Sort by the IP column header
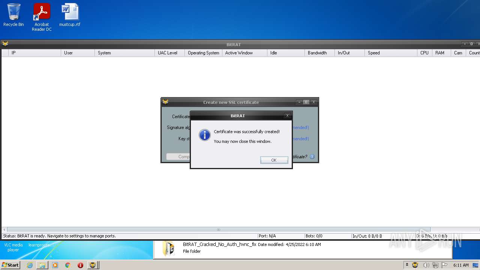This screenshot has width=480, height=270. pyautogui.click(x=34, y=53)
